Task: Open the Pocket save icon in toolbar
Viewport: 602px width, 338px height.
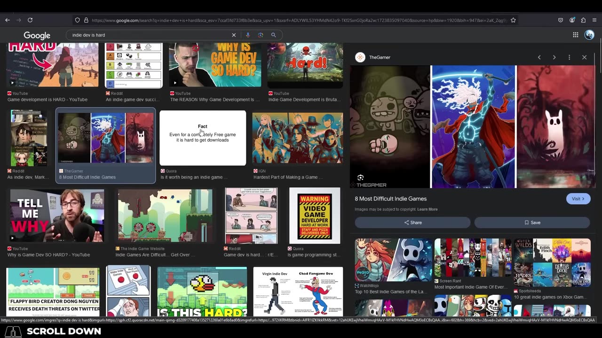Action: click(561, 20)
